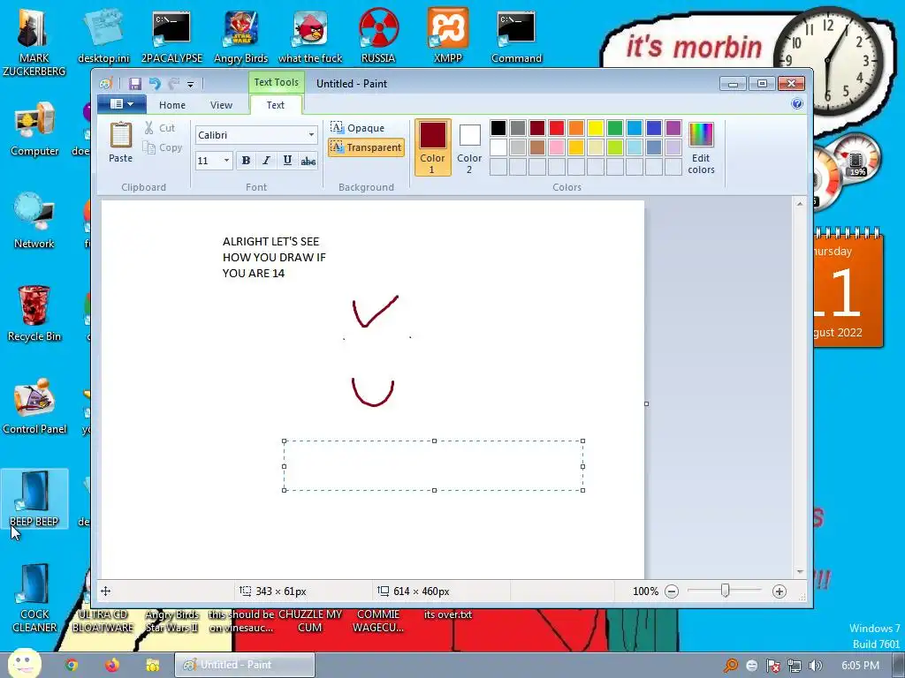Toggle Strikethrough text formatting
This screenshot has height=678, width=905.
coord(308,161)
